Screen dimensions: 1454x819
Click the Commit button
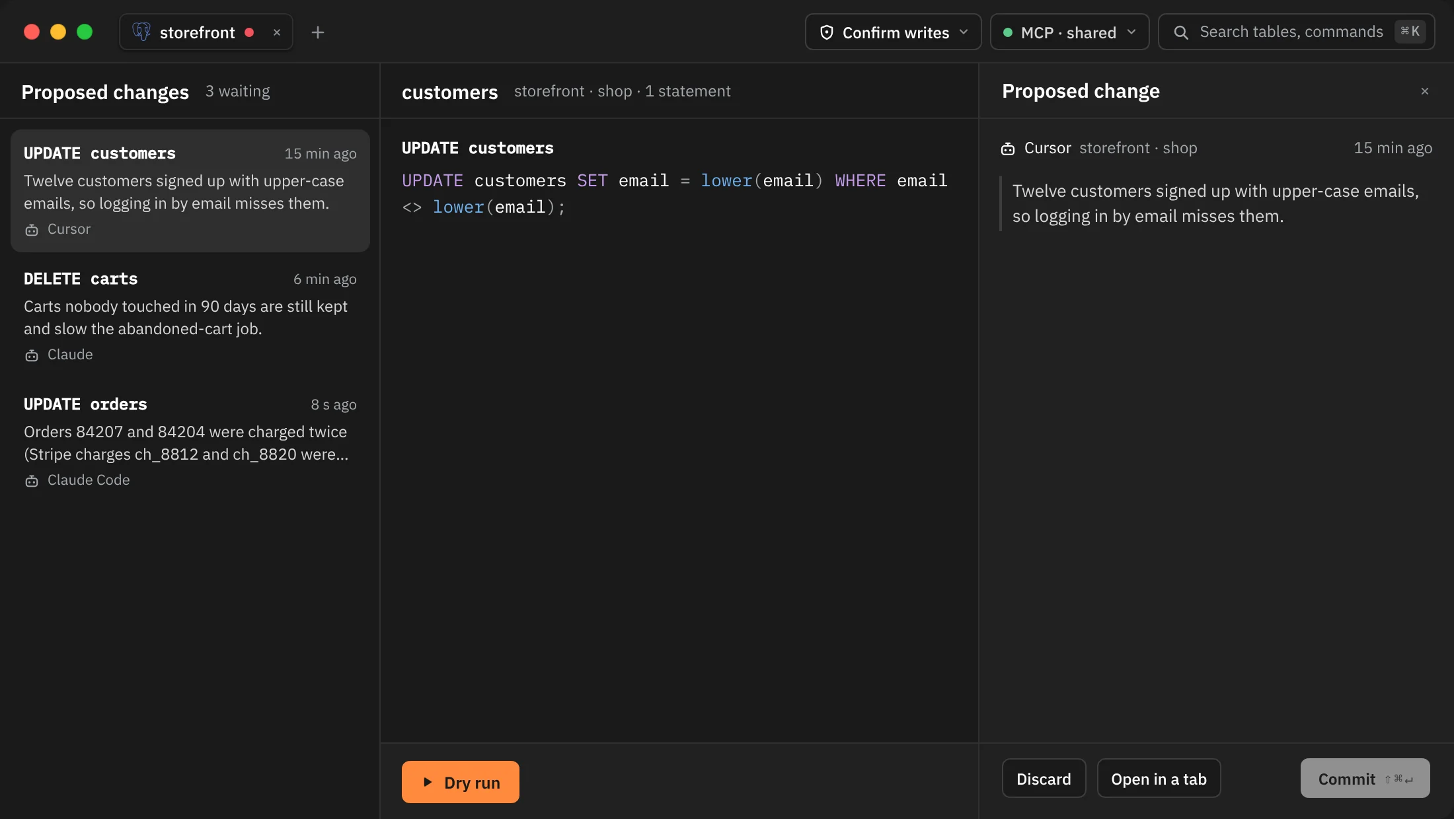point(1365,779)
